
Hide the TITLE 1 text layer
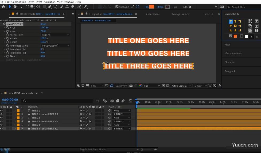point(1,110)
